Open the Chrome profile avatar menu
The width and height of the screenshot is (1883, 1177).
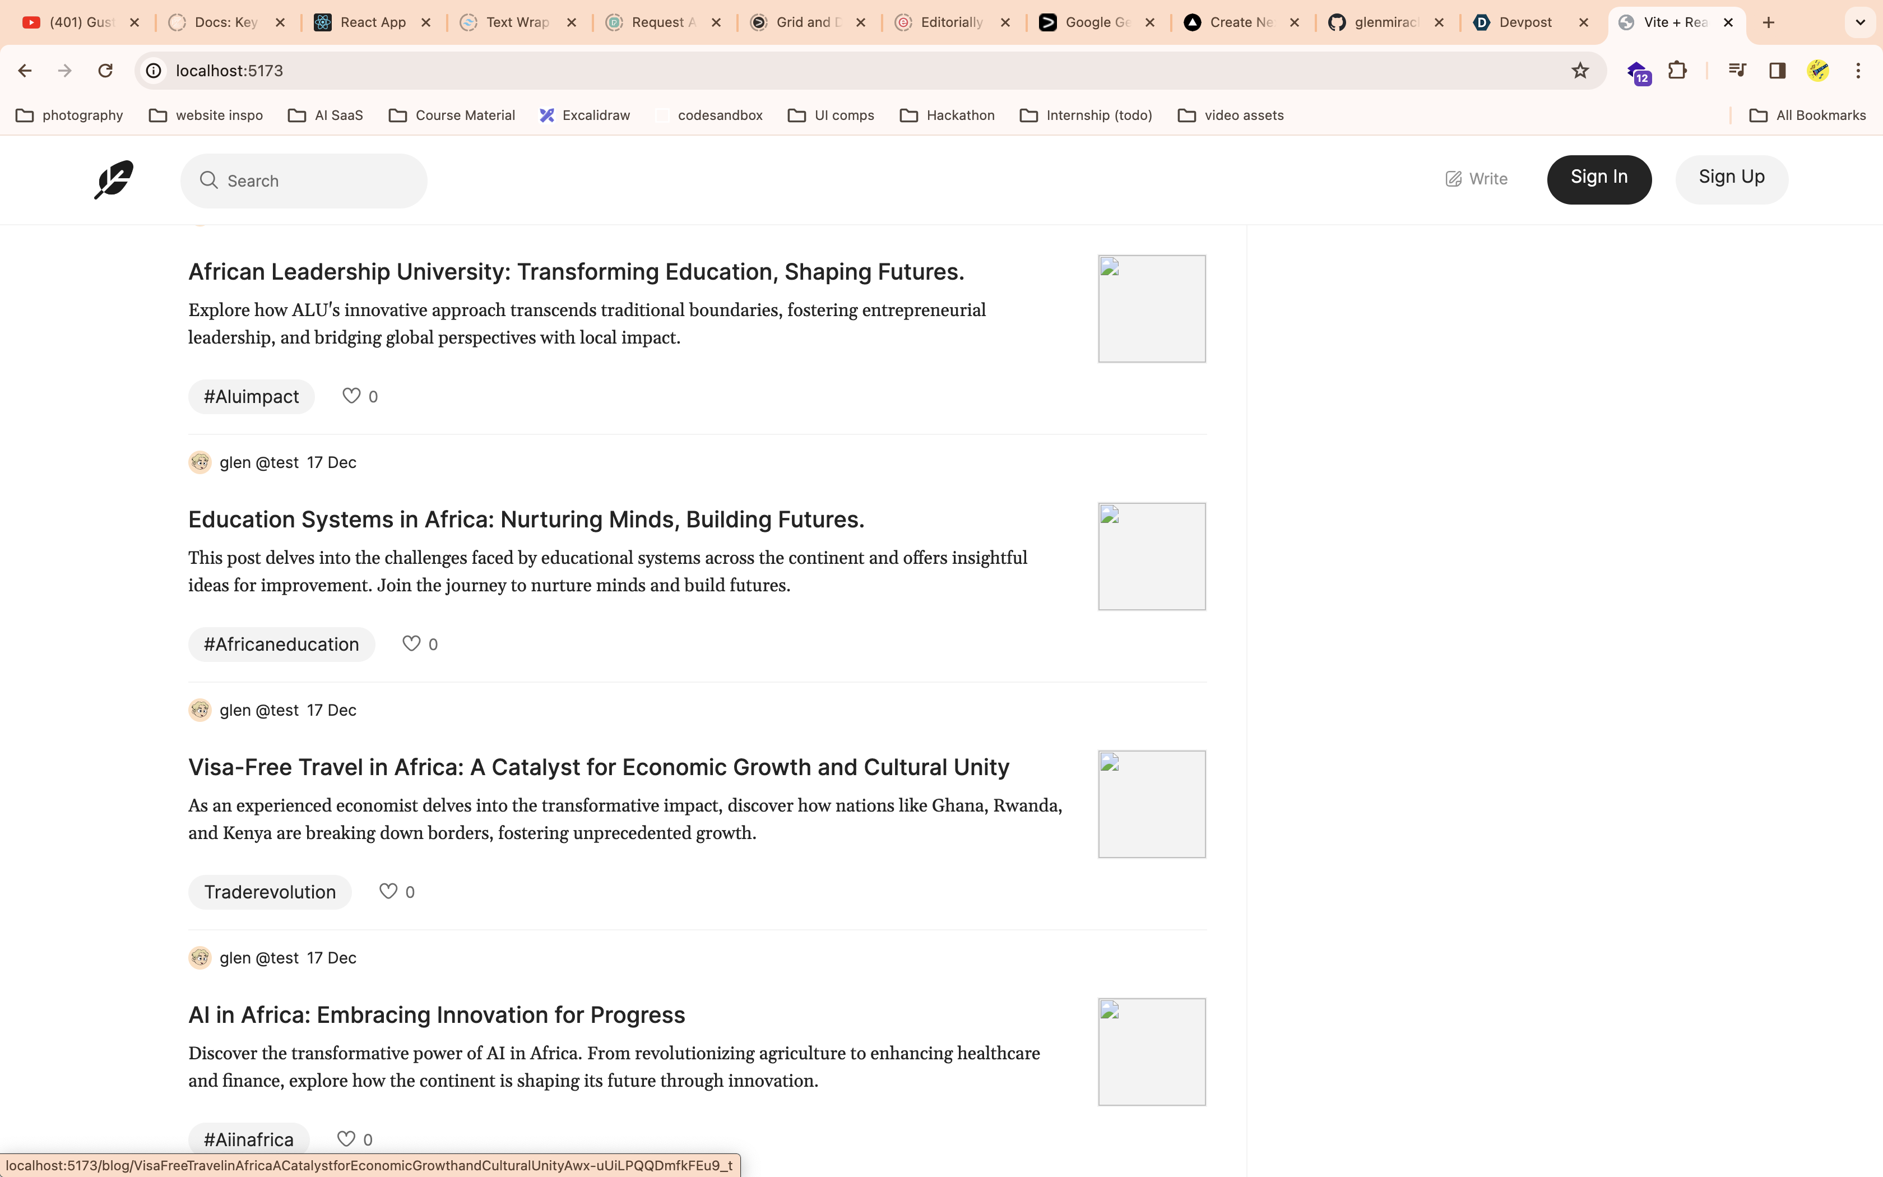click(1819, 70)
